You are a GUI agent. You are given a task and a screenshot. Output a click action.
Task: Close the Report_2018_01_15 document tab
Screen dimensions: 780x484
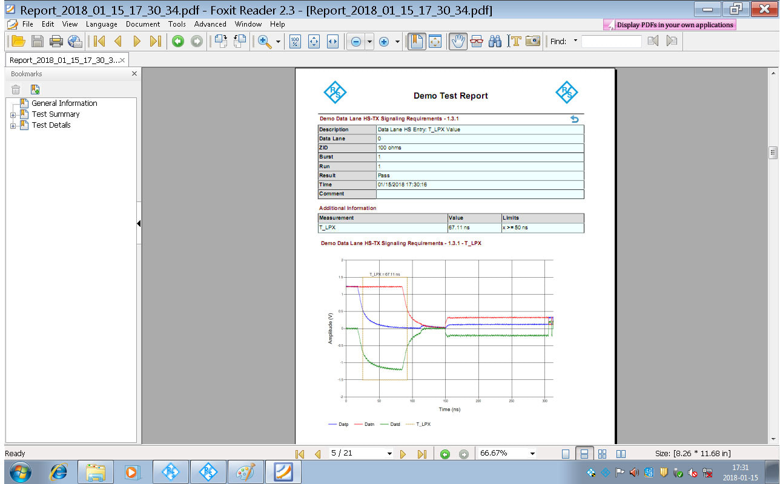coord(122,60)
